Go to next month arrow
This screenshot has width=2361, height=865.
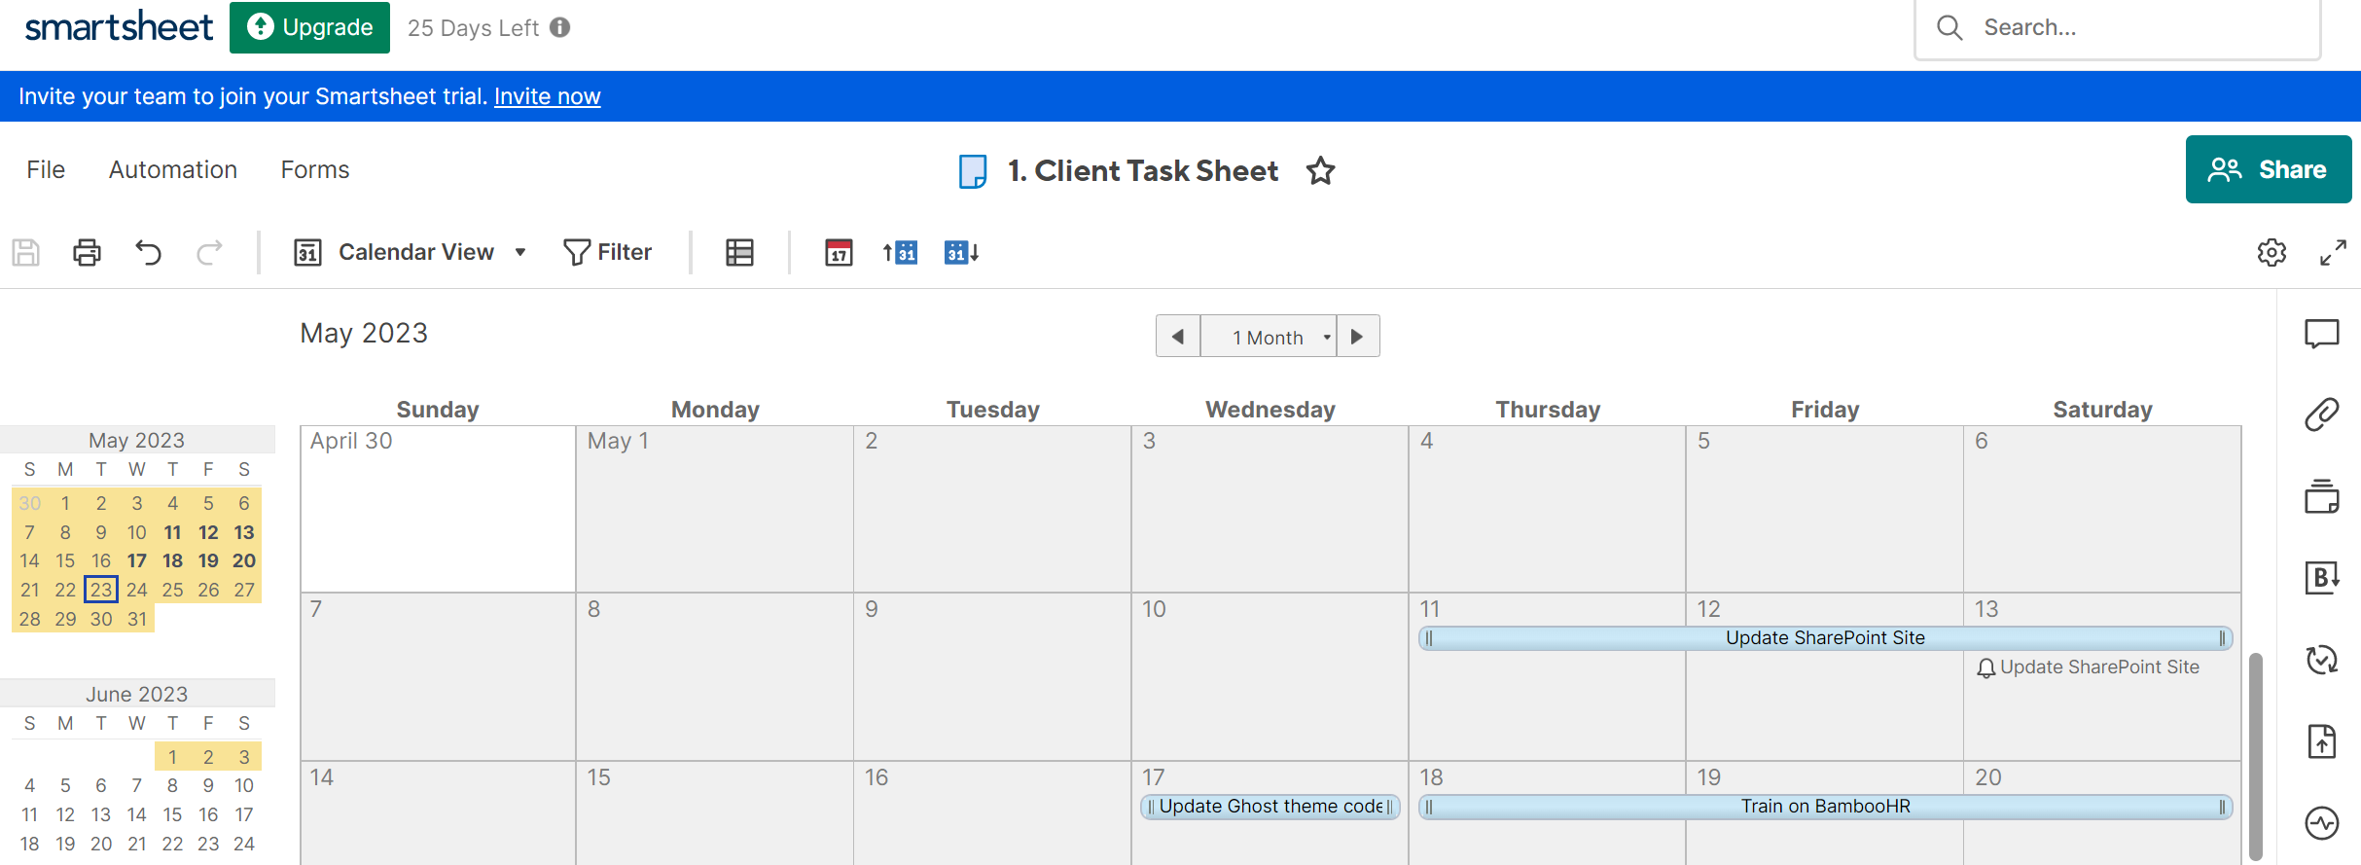coord(1358,337)
